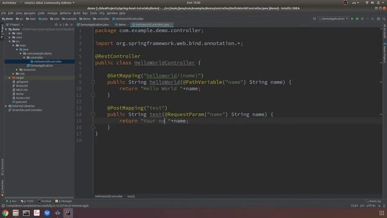
Task: Open the TODO tool window button
Action: (27, 201)
